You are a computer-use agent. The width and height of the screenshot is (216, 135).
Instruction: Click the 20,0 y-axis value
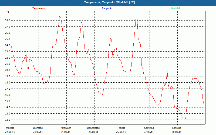pyautogui.click(x=8, y=70)
